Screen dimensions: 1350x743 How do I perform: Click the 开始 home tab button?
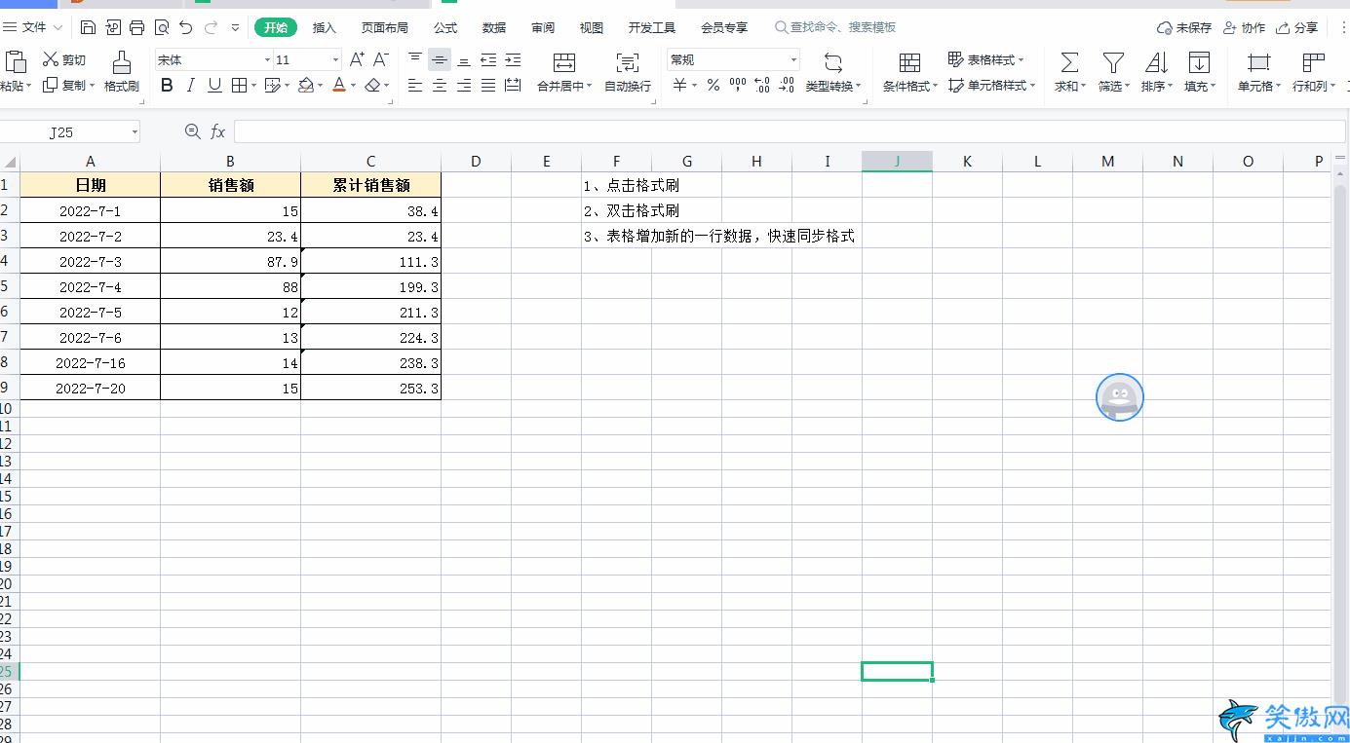[276, 27]
